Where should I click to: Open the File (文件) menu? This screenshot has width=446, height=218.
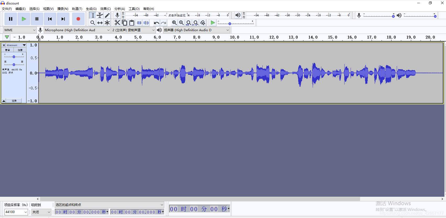point(7,9)
